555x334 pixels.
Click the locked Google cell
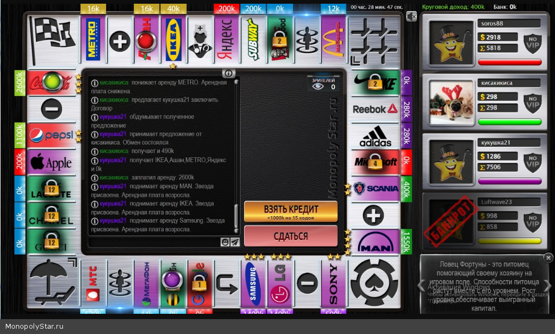pyautogui.click(x=200, y=284)
